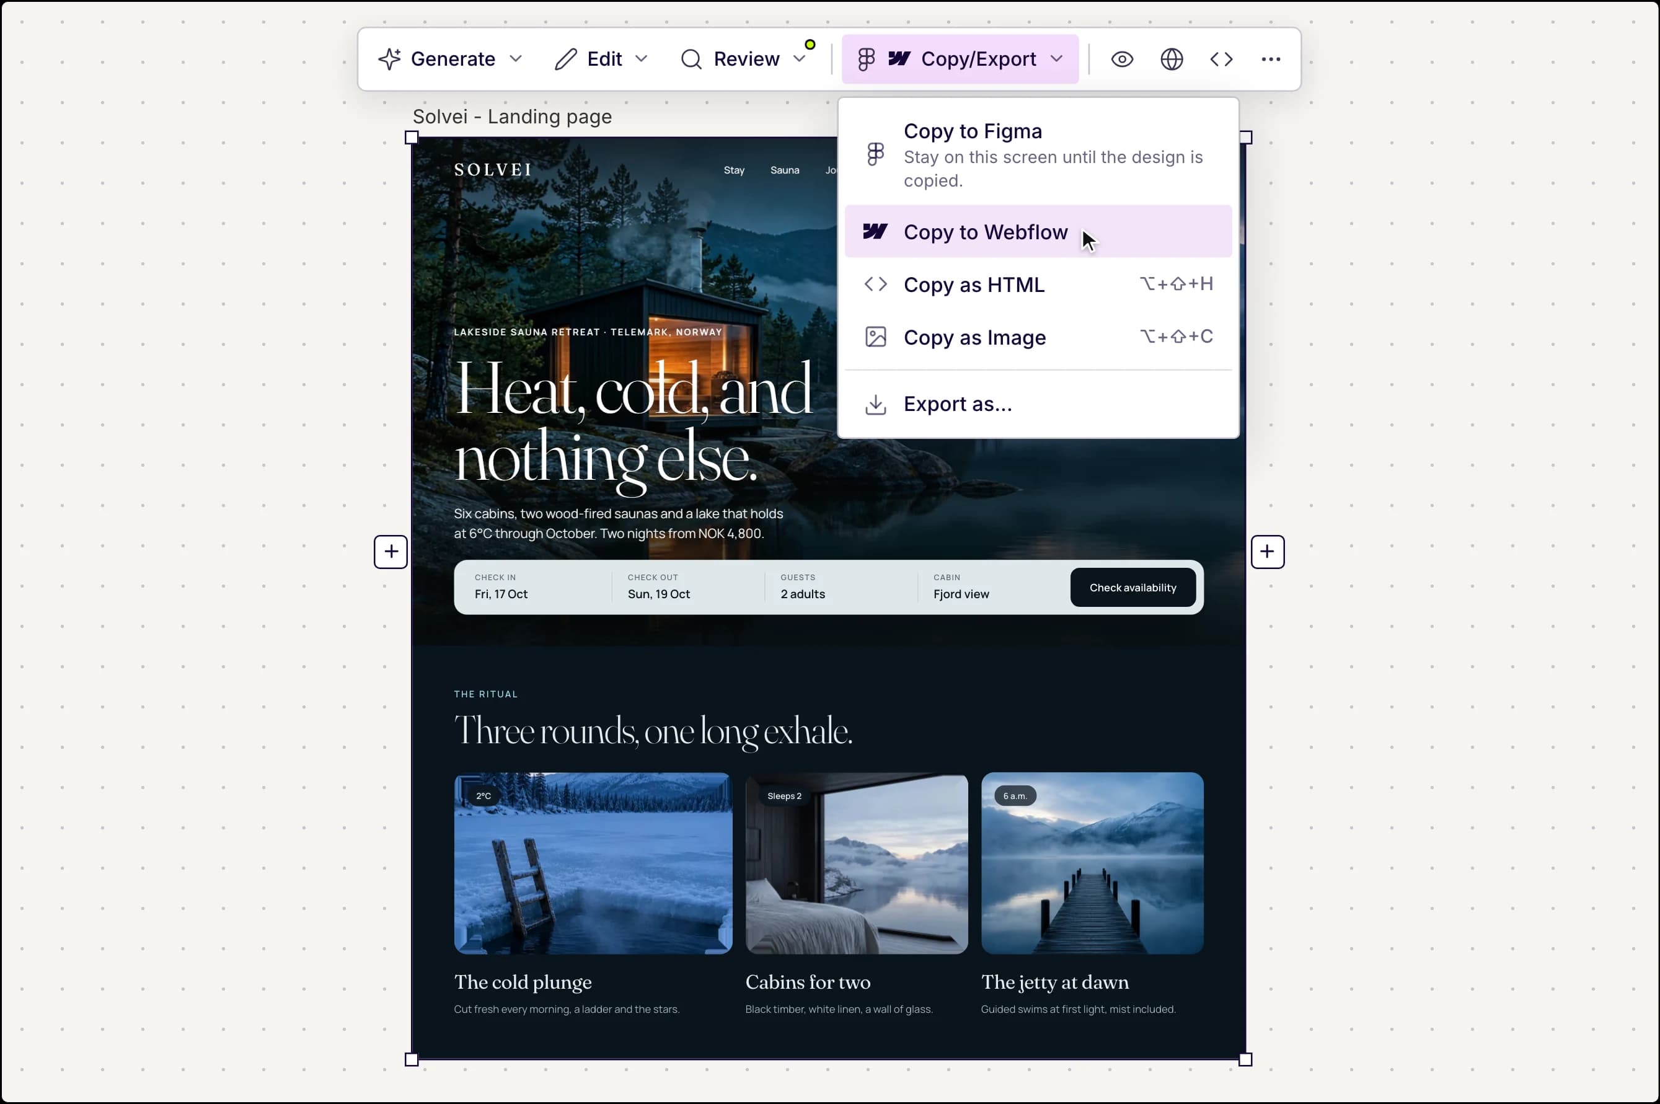Image resolution: width=1660 pixels, height=1104 pixels.
Task: Click the Review magnifier icon
Action: (691, 59)
